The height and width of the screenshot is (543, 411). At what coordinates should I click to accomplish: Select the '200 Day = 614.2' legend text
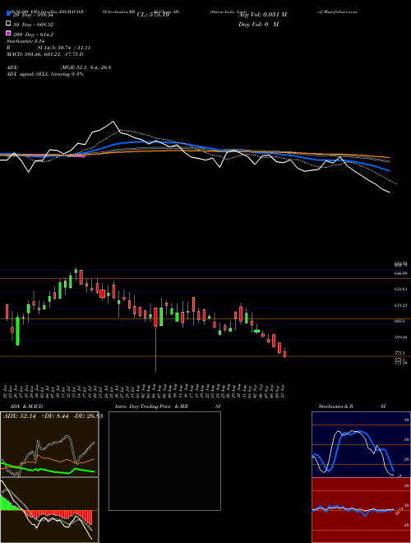point(33,34)
